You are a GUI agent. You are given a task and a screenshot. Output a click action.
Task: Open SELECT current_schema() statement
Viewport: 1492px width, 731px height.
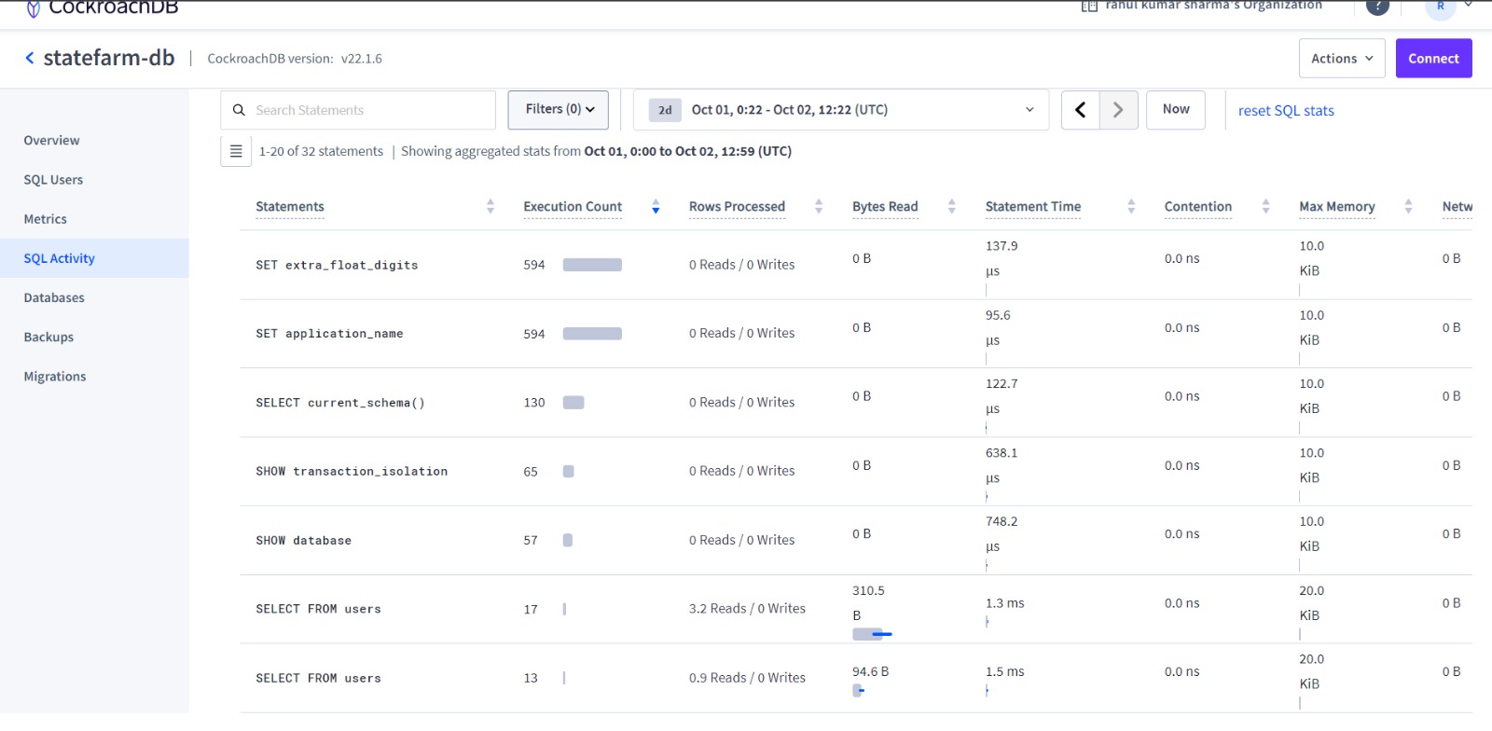(340, 403)
